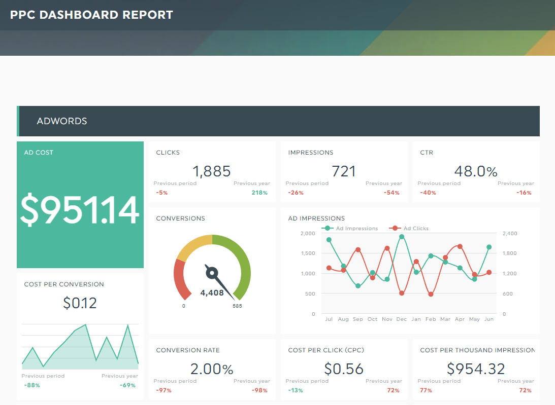Image resolution: width=555 pixels, height=405 pixels.
Task: Select the Mar month label on chart axis
Action: pyautogui.click(x=445, y=319)
